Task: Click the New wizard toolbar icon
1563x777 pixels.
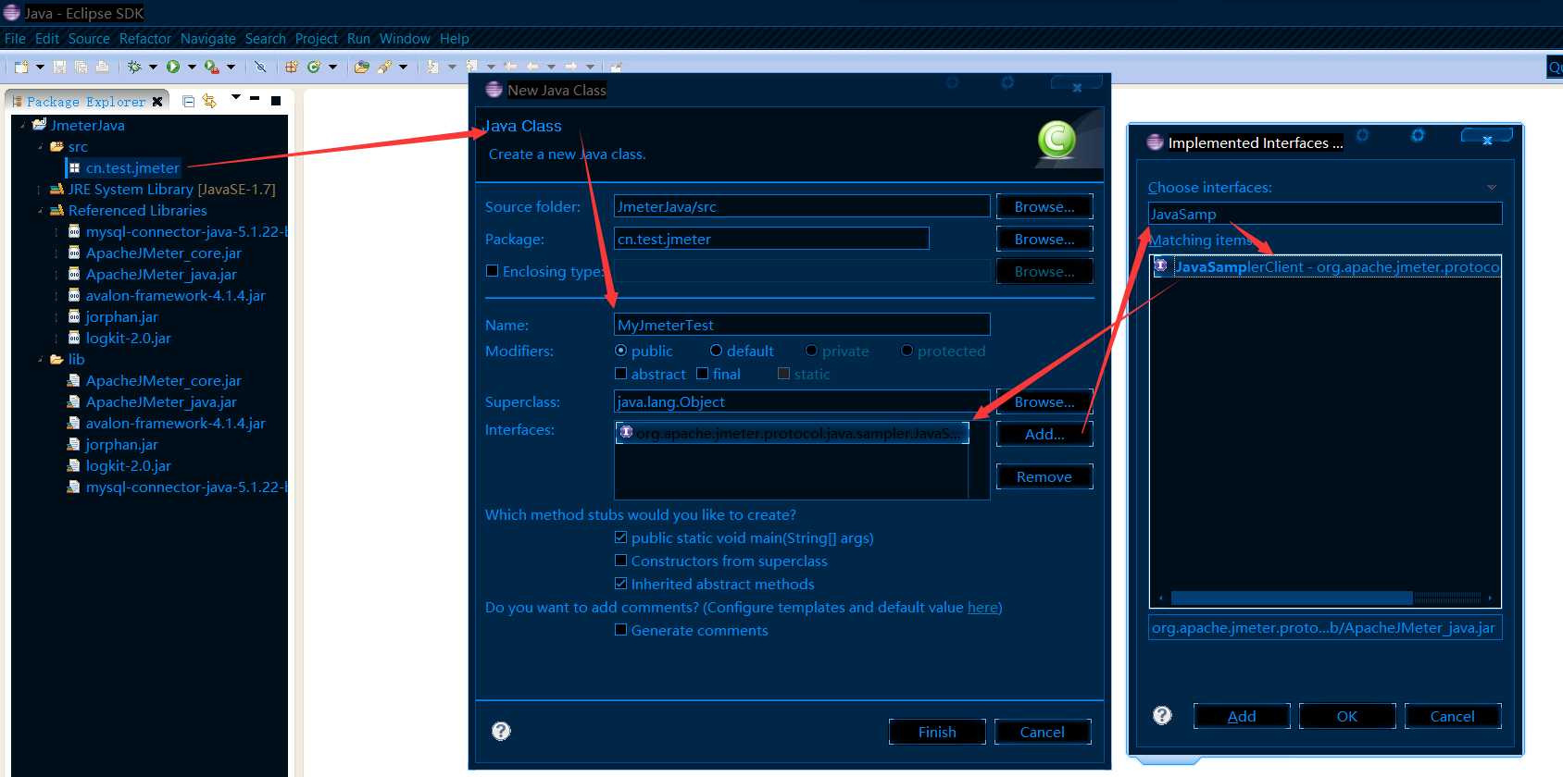Action: 21,67
